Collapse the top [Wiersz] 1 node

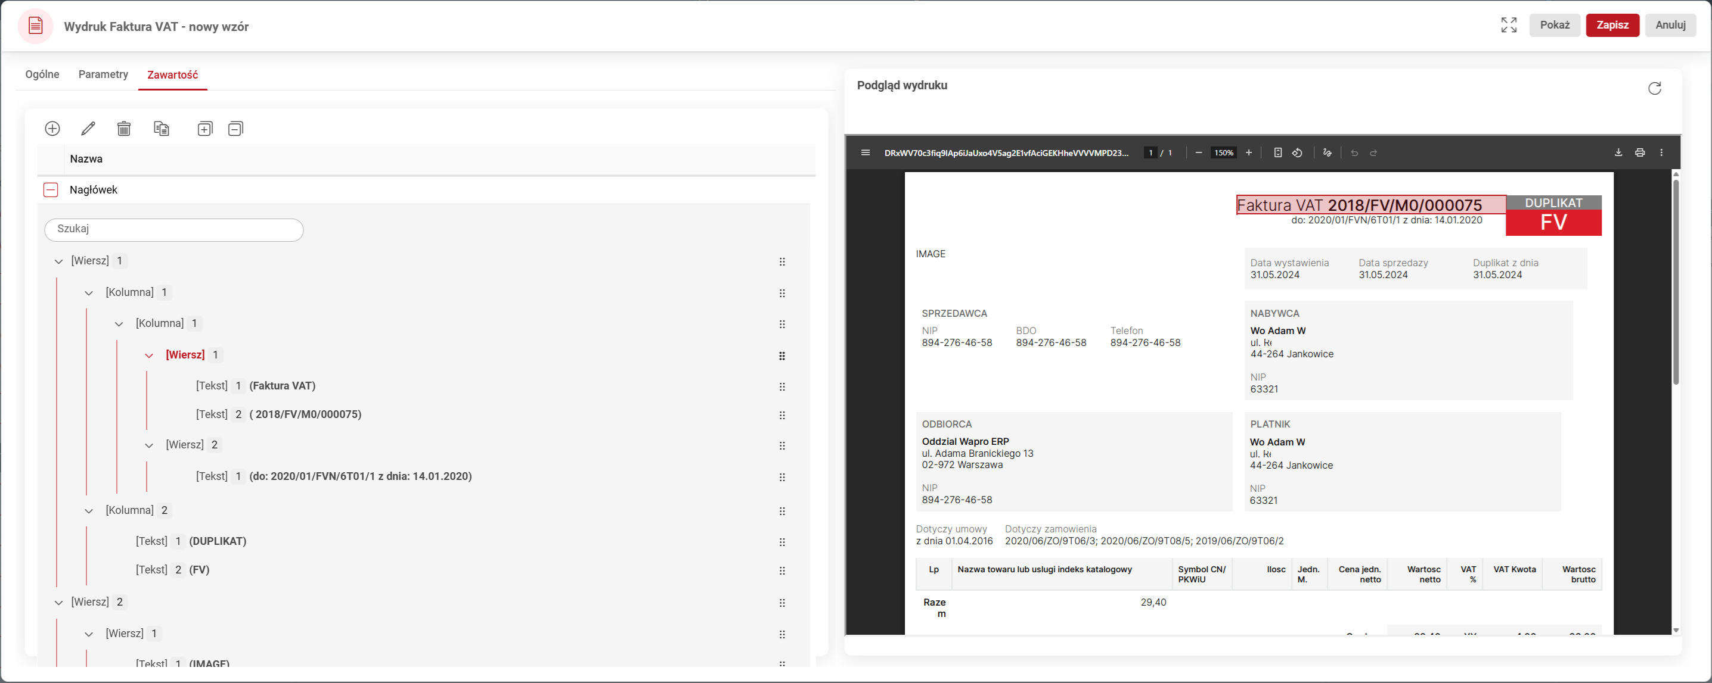[x=58, y=261]
